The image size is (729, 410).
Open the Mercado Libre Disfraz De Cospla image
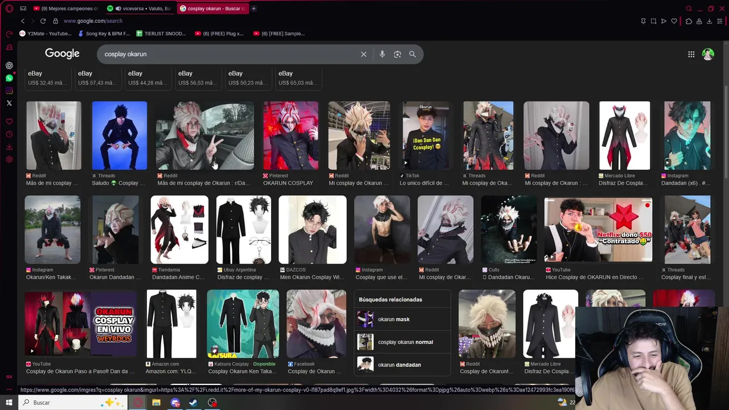click(x=625, y=136)
